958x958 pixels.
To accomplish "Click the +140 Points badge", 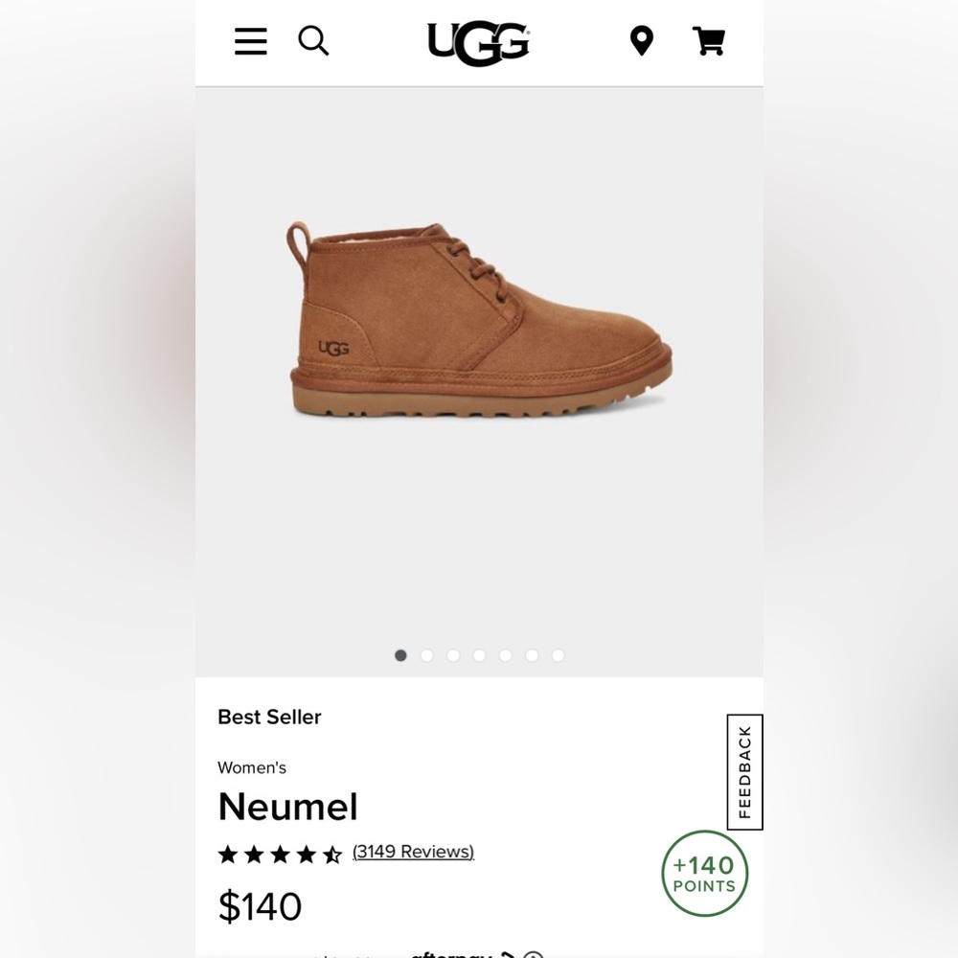I will point(705,875).
